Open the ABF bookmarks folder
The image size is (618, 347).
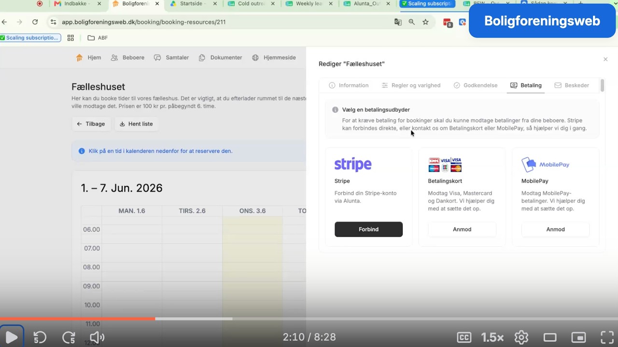(98, 38)
